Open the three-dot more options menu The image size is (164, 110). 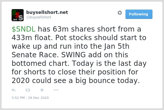tap(56, 90)
